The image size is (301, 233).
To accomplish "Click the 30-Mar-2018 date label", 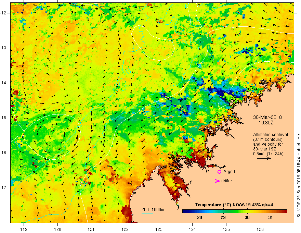I will point(267,117).
